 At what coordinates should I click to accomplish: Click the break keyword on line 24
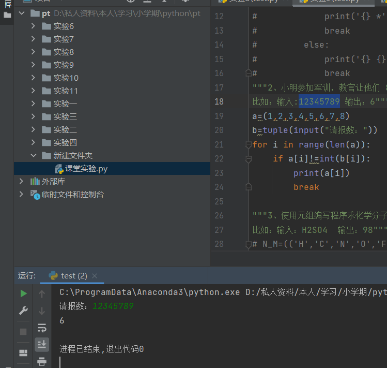coord(306,187)
